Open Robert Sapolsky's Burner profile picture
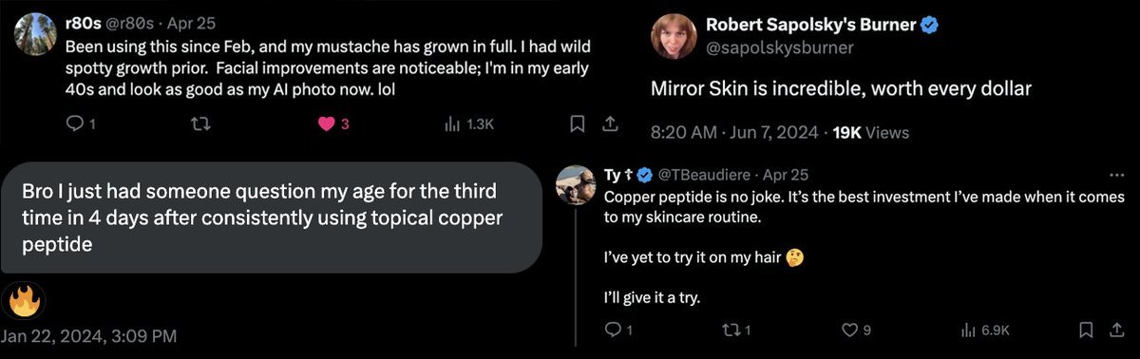This screenshot has height=359, width=1140. pyautogui.click(x=672, y=35)
